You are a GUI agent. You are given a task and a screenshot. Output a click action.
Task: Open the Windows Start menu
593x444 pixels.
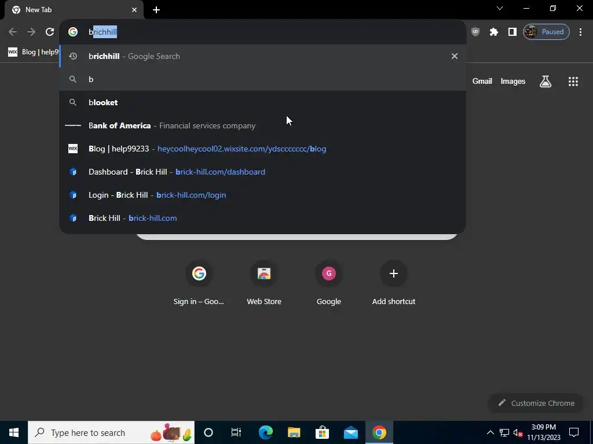[14, 432]
